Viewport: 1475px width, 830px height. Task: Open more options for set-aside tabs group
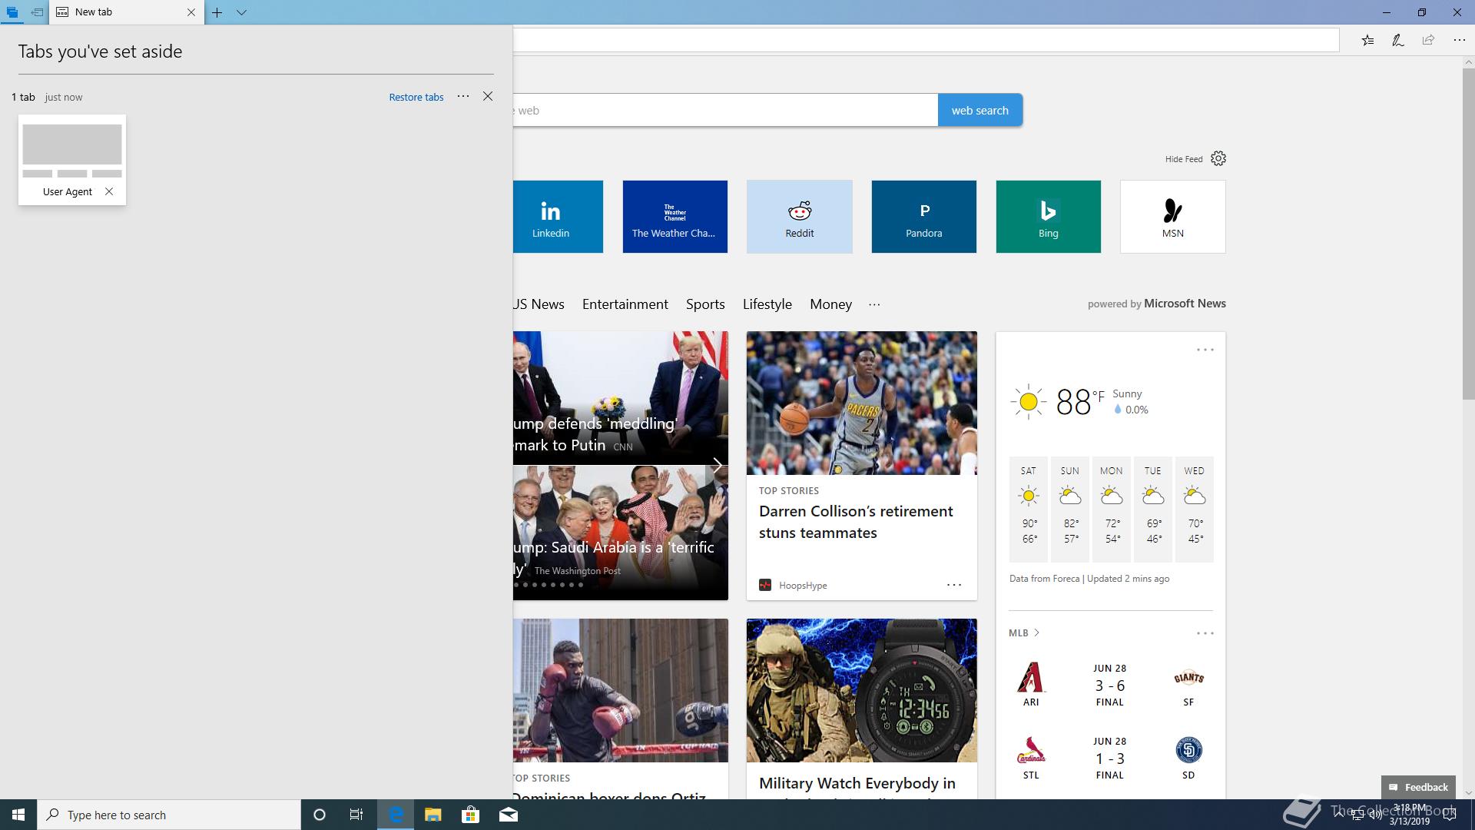click(x=463, y=96)
